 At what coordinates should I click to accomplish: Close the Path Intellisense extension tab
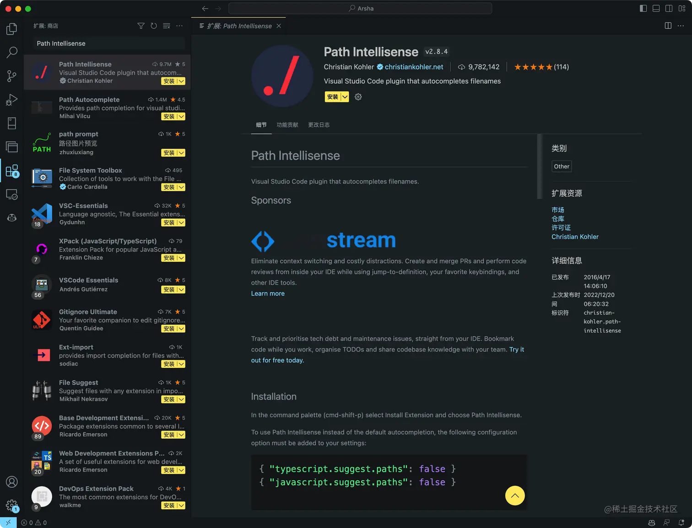click(x=279, y=26)
